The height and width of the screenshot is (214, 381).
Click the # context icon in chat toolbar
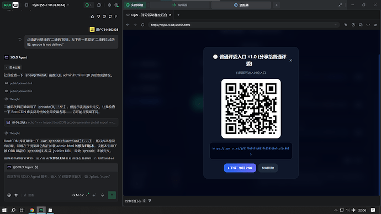coord(16,195)
